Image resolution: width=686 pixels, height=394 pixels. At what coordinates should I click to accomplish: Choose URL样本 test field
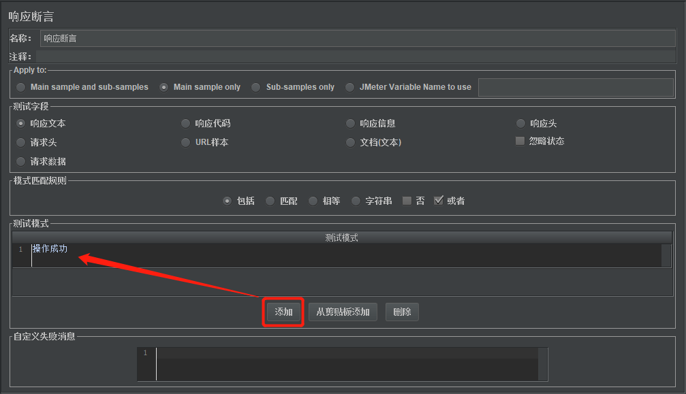coord(205,142)
